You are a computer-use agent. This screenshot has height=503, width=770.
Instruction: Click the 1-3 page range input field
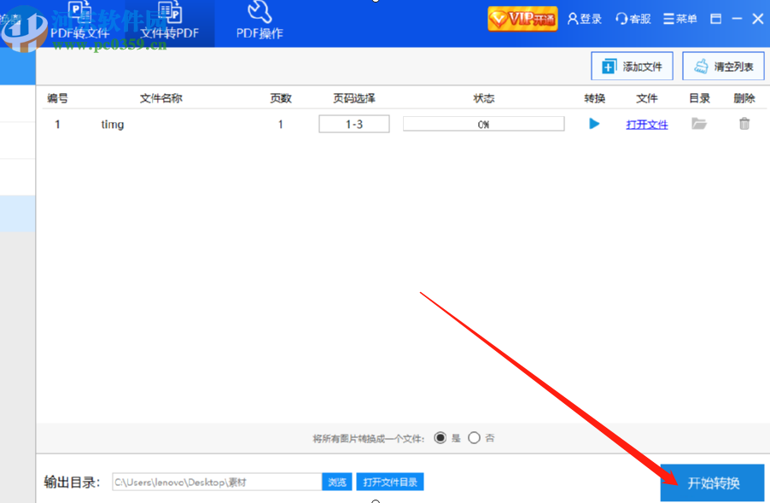pyautogui.click(x=353, y=123)
